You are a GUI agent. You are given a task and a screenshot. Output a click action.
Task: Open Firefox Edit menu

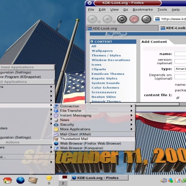pyautogui.click(x=102, y=10)
